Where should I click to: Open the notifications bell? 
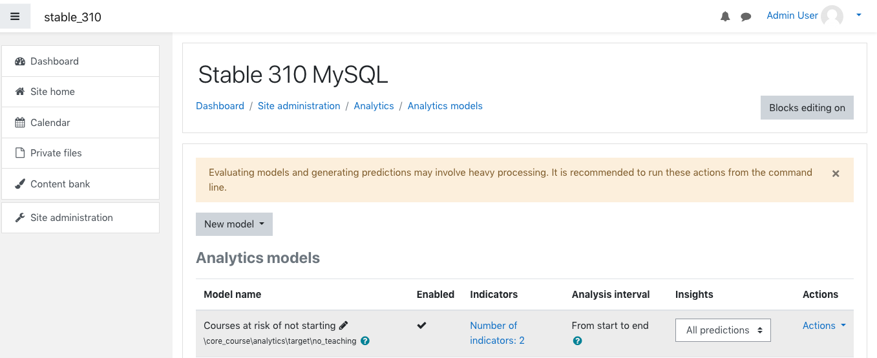pyautogui.click(x=725, y=17)
